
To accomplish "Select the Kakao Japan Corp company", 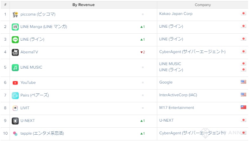I will coord(176,14).
